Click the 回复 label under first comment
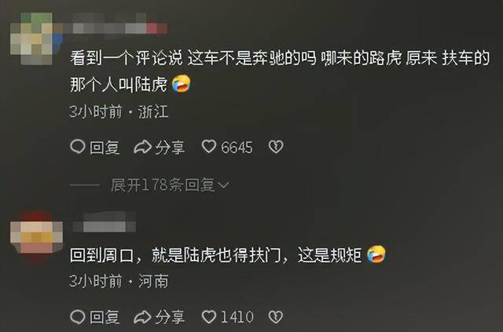Screen dimensions: 503x332 tap(105, 148)
